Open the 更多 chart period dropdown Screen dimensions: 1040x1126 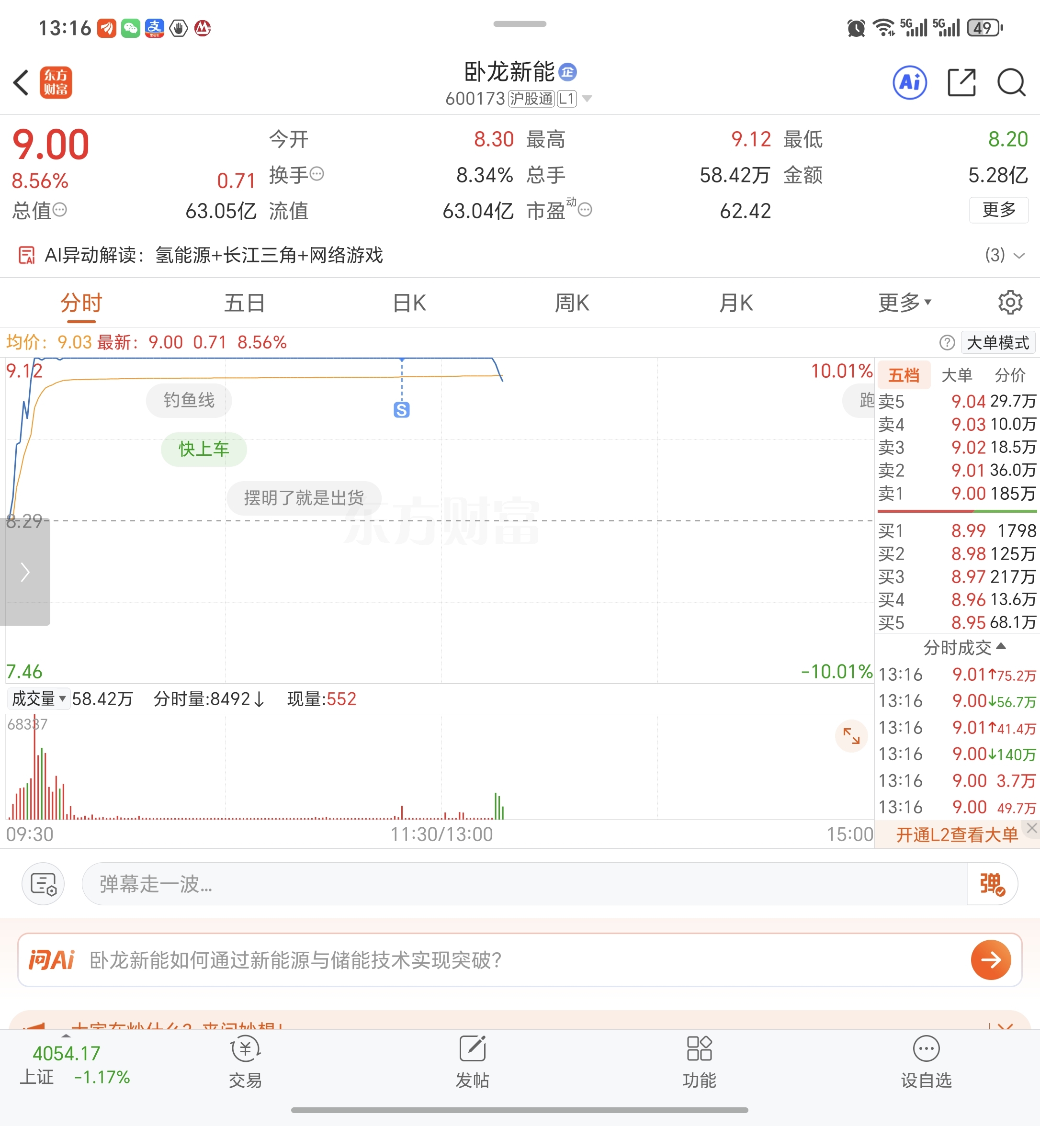pyautogui.click(x=904, y=303)
